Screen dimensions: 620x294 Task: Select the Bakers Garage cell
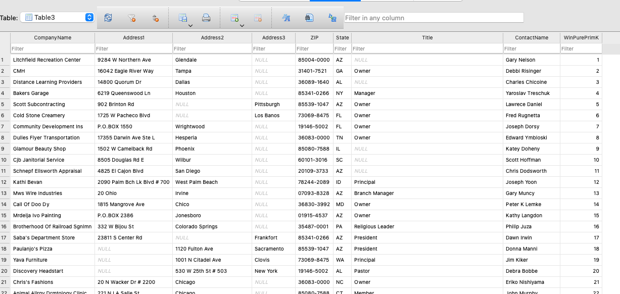point(53,93)
